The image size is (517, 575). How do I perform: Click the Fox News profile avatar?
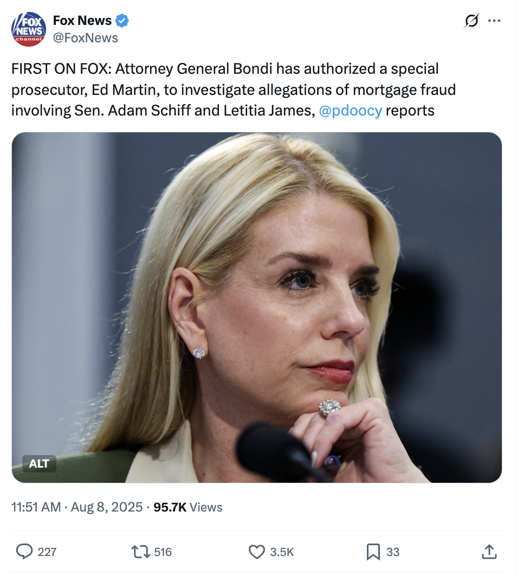tap(29, 29)
